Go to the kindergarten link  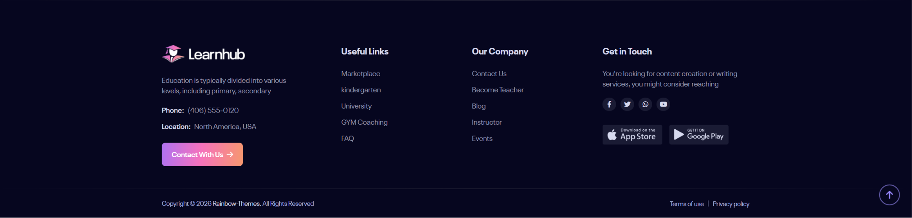(361, 90)
